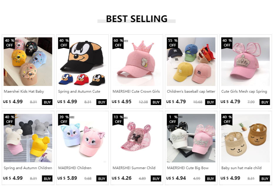The width and height of the screenshot is (274, 188).
Task: Open the straw bear sun hat image
Action: 245,138
